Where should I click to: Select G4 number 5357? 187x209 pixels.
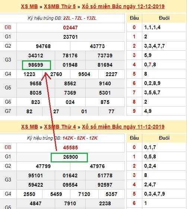[111, 194]
